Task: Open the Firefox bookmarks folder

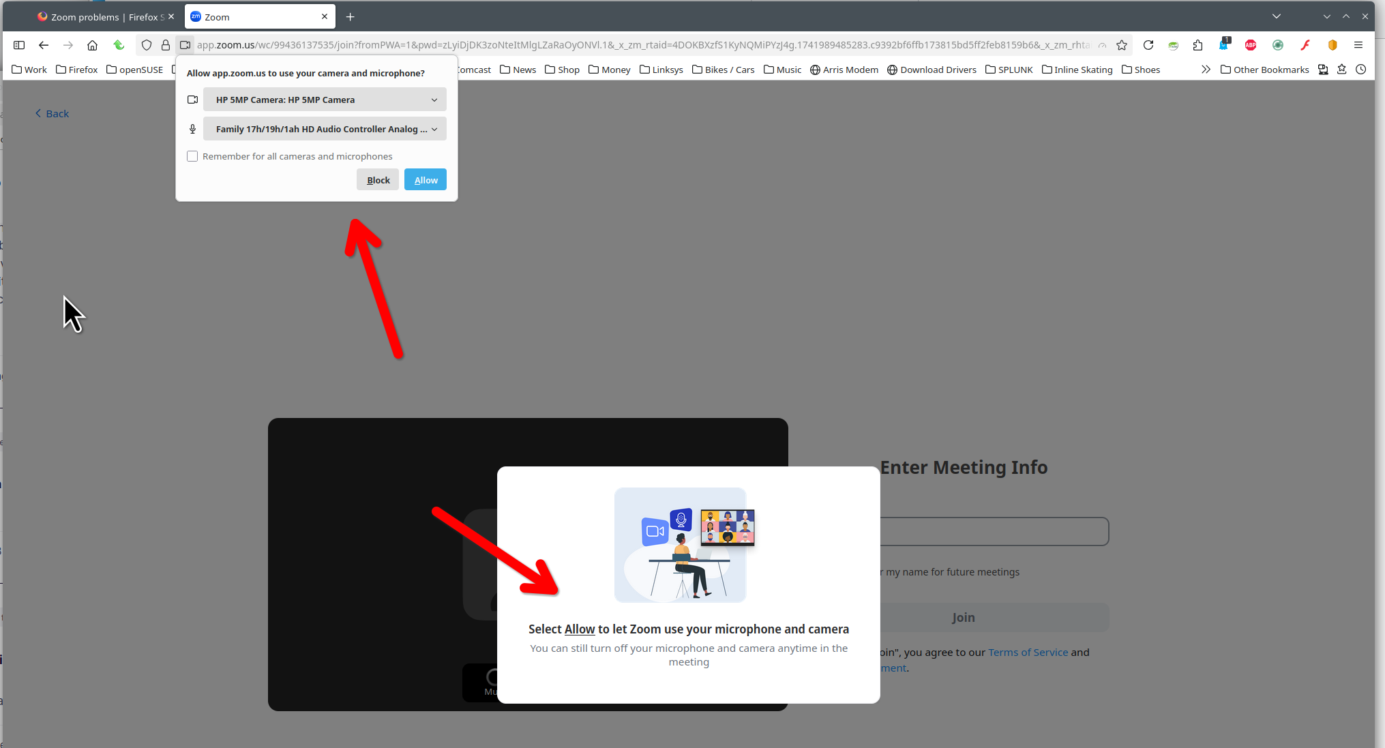Action: (76, 70)
